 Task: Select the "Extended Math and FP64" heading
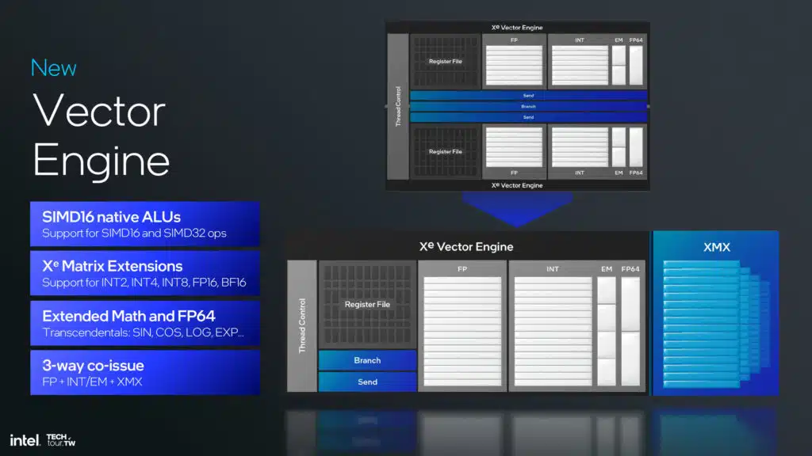[128, 316]
